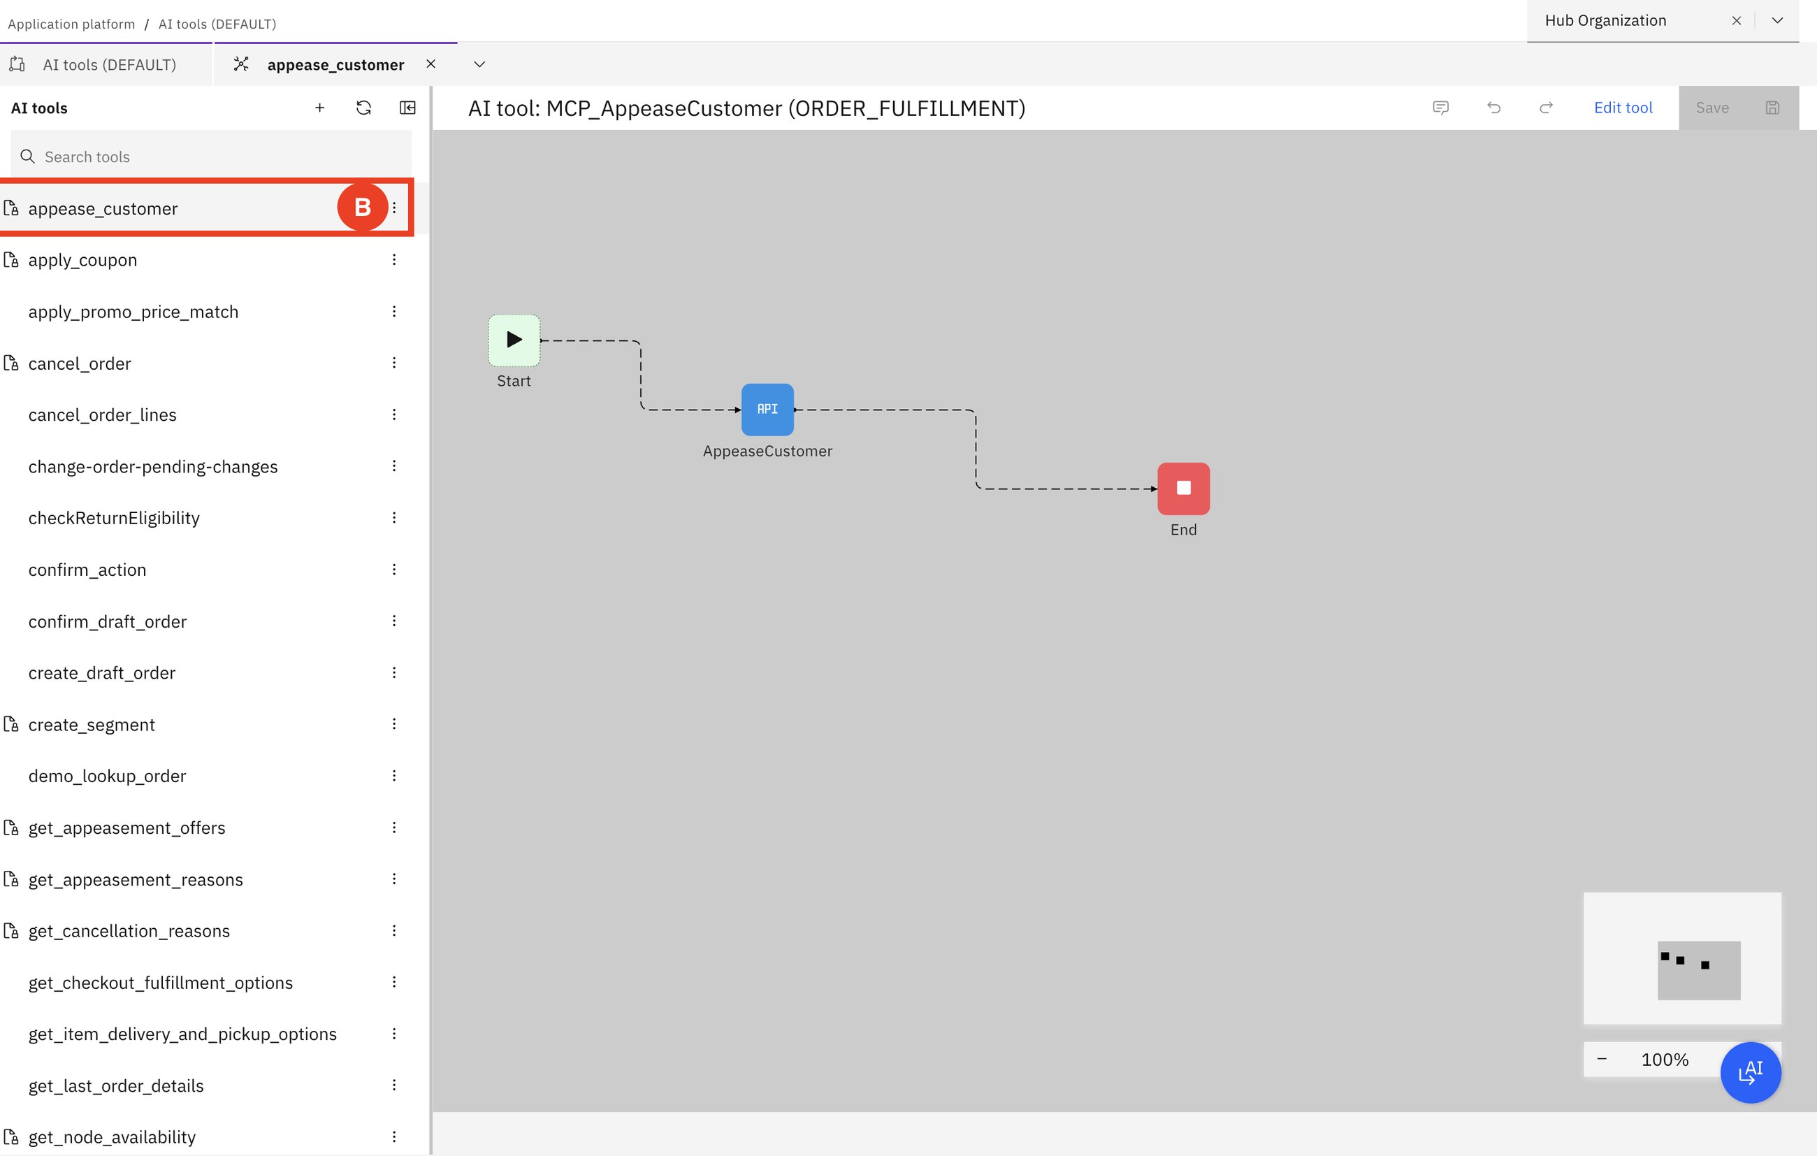The image size is (1817, 1156).
Task: Click the disk save icon
Action: click(x=1772, y=108)
